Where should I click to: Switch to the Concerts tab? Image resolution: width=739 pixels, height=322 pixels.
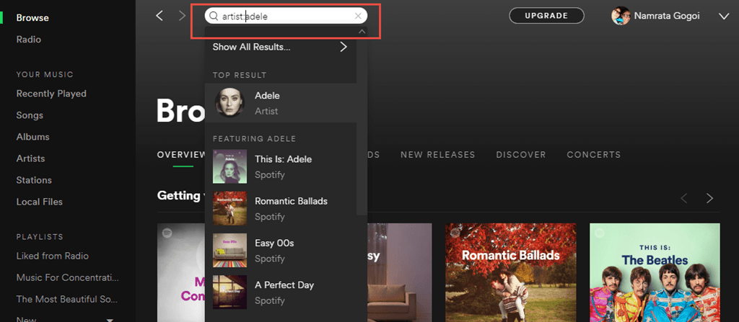(x=593, y=155)
